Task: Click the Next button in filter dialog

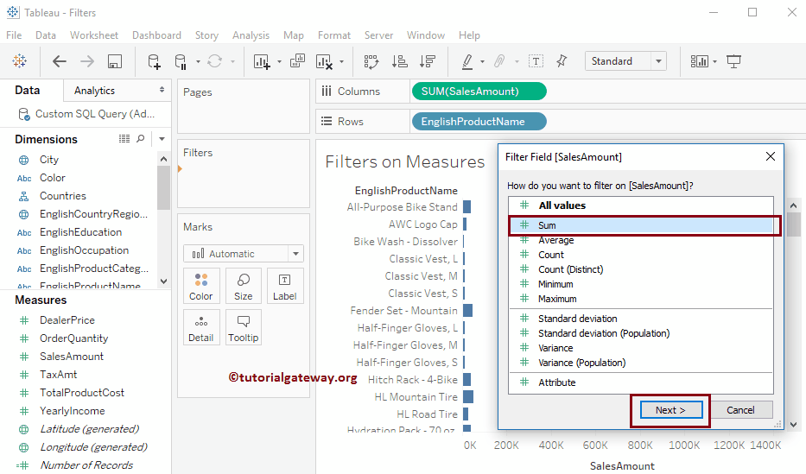Action: [670, 410]
